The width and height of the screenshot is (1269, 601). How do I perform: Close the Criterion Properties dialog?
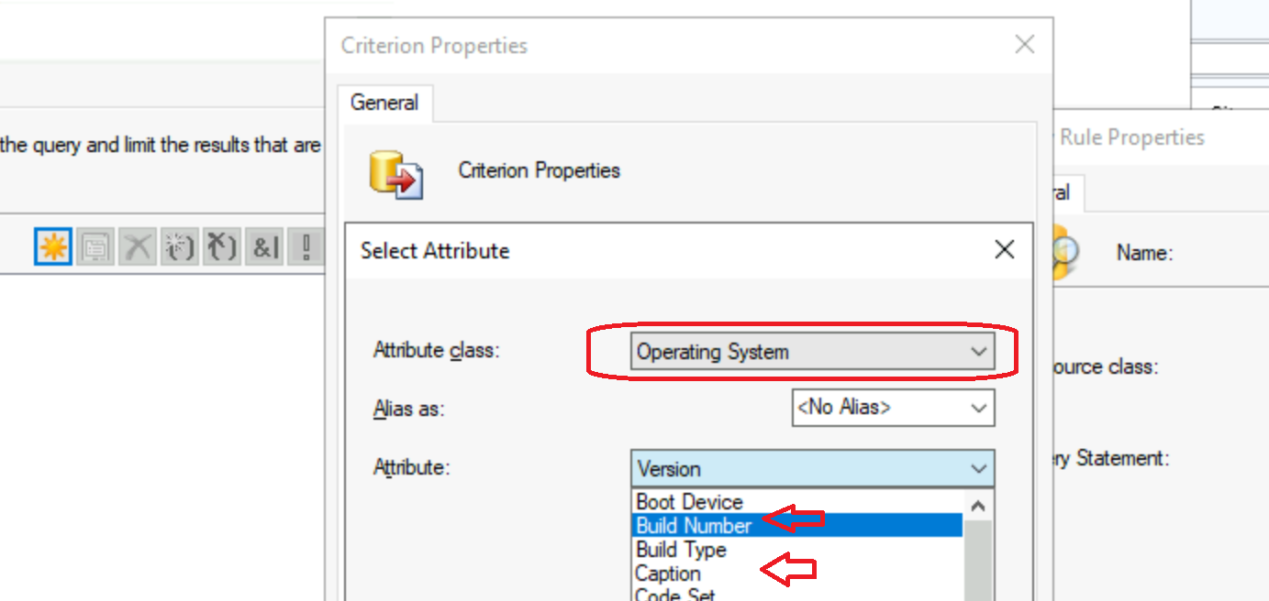[x=1024, y=44]
